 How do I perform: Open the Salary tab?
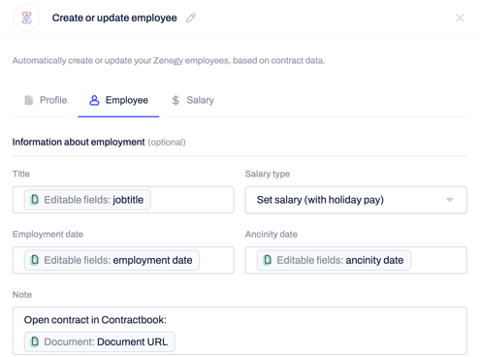click(193, 100)
